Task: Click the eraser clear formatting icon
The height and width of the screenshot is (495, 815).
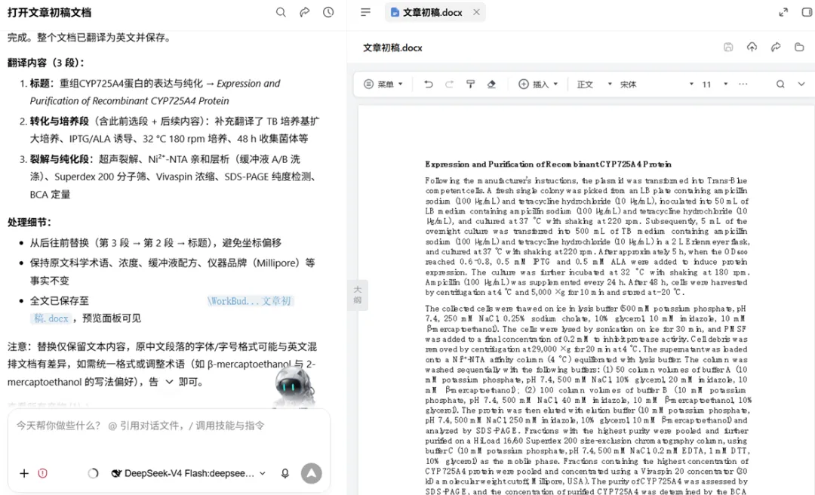Action: pos(491,85)
